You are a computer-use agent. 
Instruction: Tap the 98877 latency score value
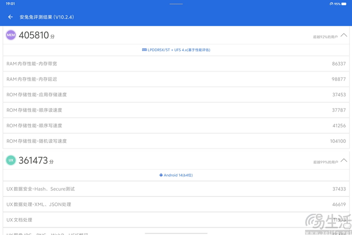click(x=339, y=79)
